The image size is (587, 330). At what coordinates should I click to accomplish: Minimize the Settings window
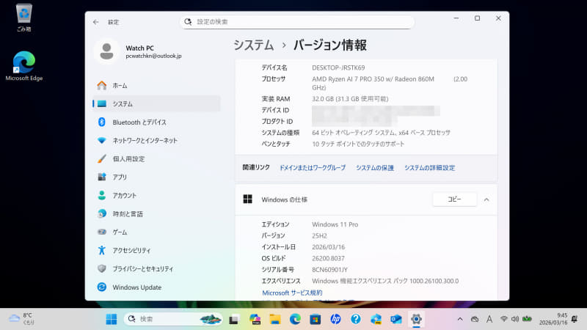[x=456, y=18]
